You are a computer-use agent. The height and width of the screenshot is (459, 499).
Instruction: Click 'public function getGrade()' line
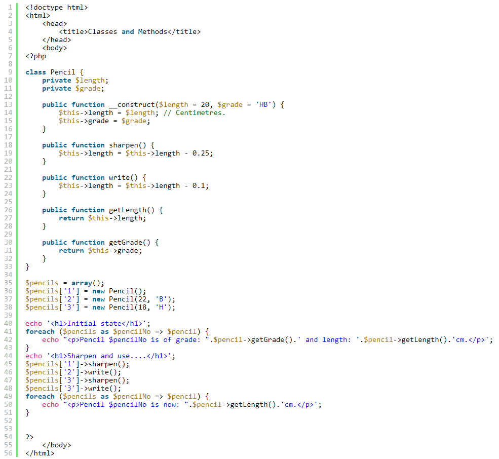[101, 243]
